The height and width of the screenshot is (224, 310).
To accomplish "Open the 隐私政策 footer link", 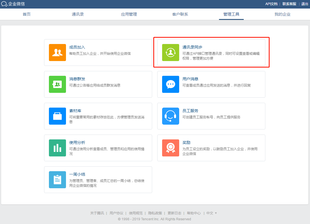I will click(x=155, y=213).
